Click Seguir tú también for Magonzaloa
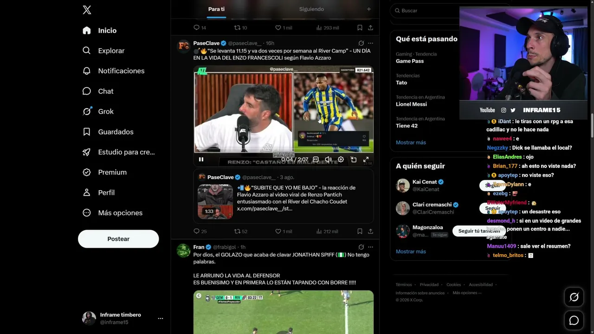Screen dimensions: 594x334 tap(479, 231)
